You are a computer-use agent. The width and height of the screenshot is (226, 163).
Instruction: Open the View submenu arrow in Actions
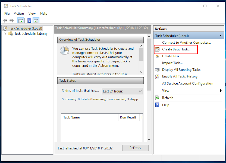click(221, 90)
